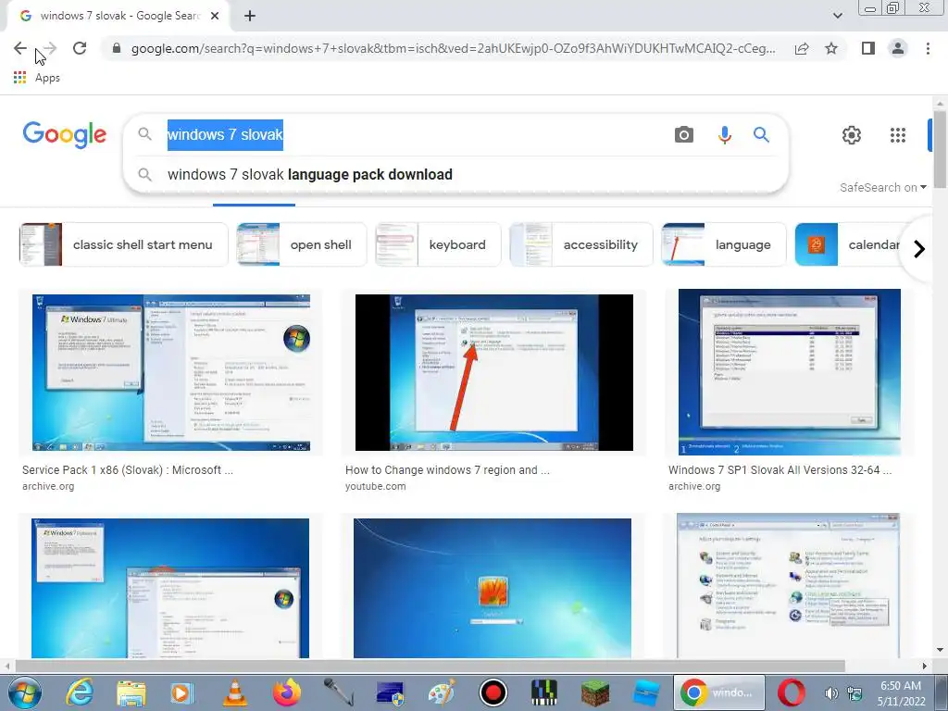This screenshot has width=948, height=711.
Task: Open the Windows Start menu orb
Action: (25, 692)
